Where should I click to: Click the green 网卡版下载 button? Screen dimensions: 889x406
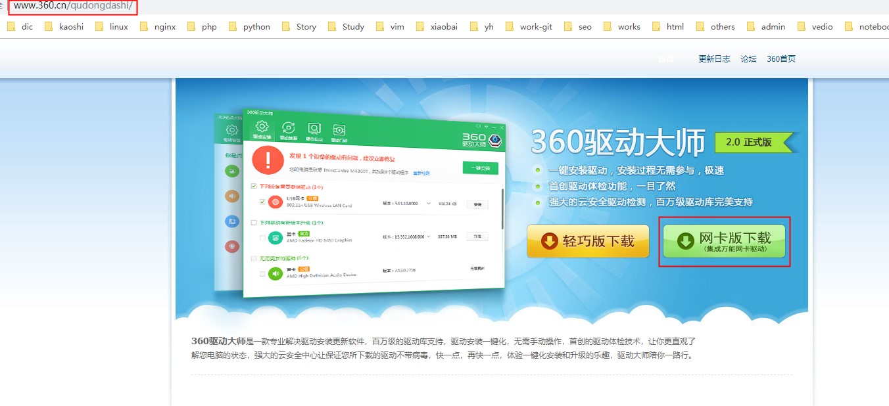point(724,241)
